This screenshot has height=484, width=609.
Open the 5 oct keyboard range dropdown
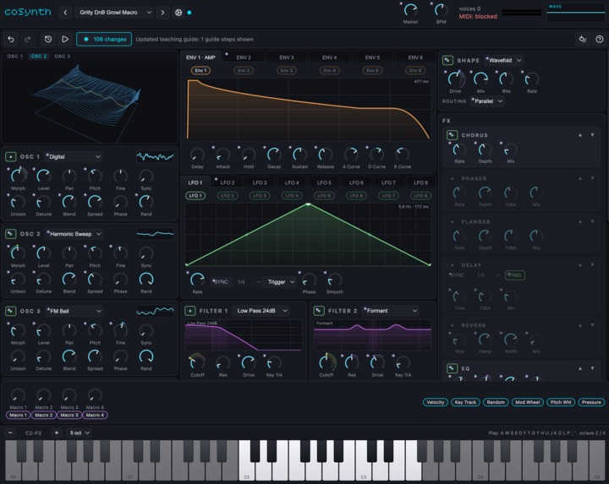tap(79, 432)
